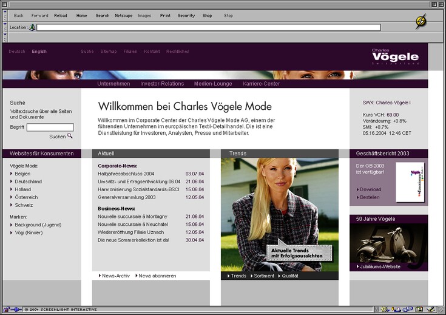This screenshot has height=315, width=446.
Task: Switch language to English
Action: click(x=39, y=52)
